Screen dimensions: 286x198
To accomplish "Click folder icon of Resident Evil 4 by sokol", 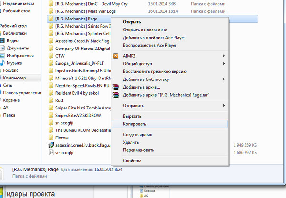I will click(x=51, y=93).
